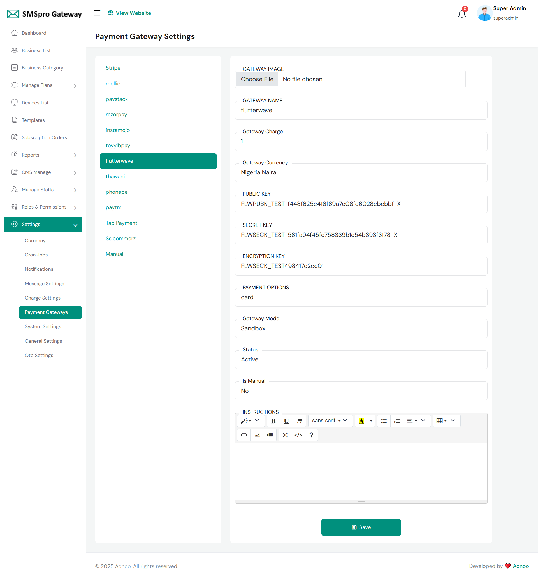The image size is (538, 579).
Task: Open the Gateway Mode dropdown
Action: point(361,328)
